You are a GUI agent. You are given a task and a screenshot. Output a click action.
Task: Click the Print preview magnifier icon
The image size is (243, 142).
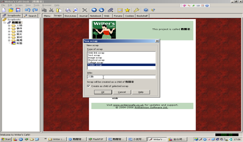point(75,10)
